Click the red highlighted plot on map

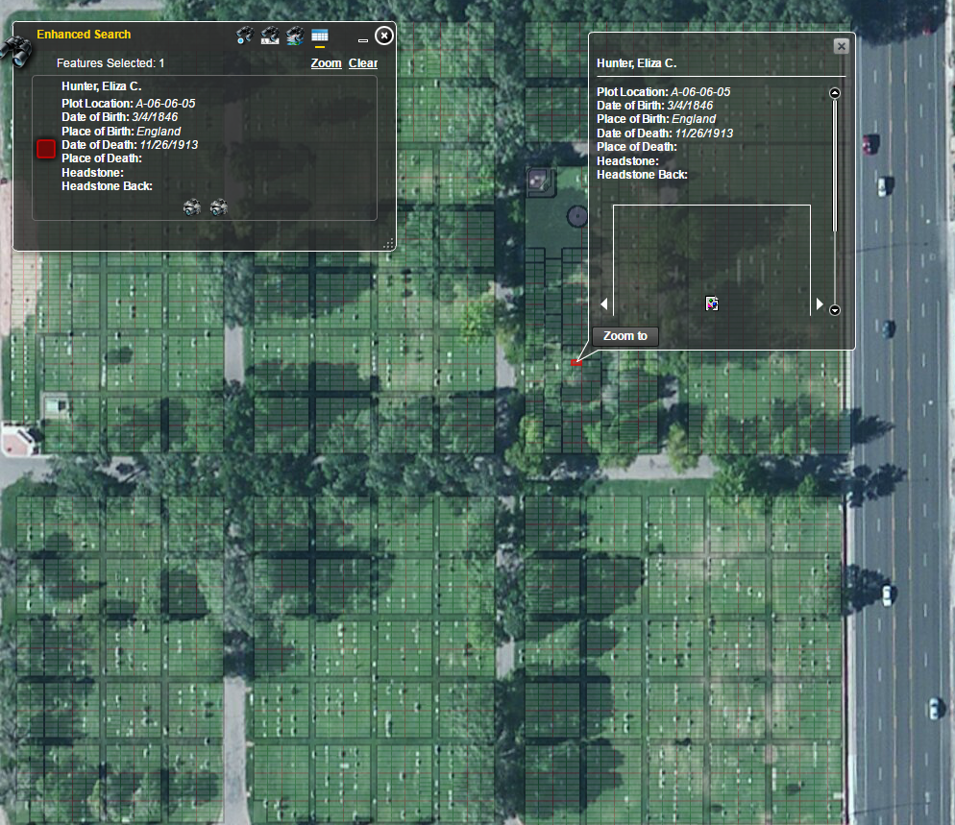pyautogui.click(x=576, y=363)
